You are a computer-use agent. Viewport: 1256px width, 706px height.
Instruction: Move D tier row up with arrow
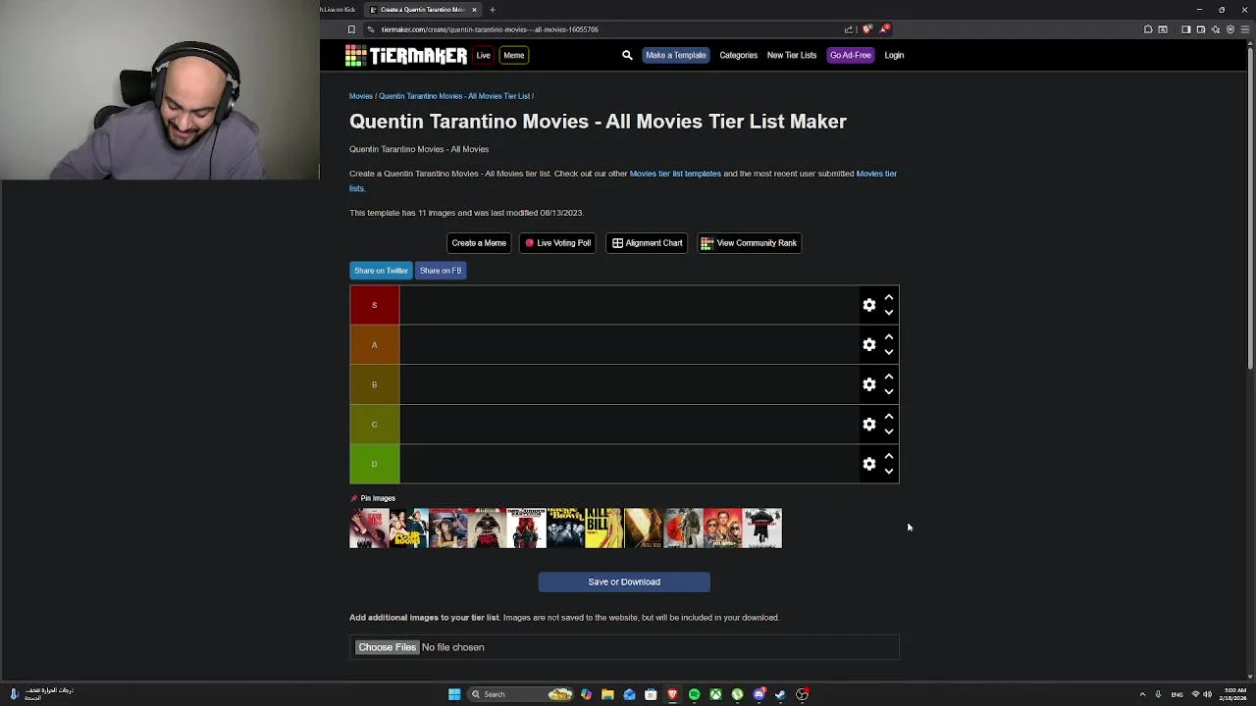(889, 456)
